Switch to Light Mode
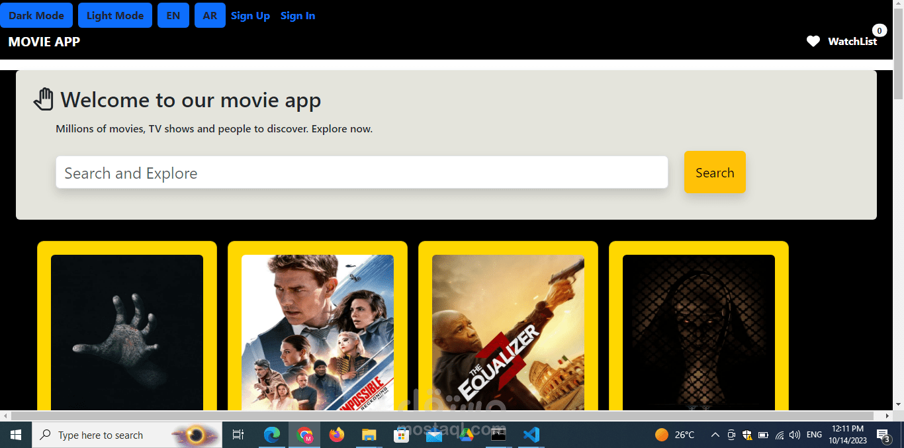 [115, 15]
